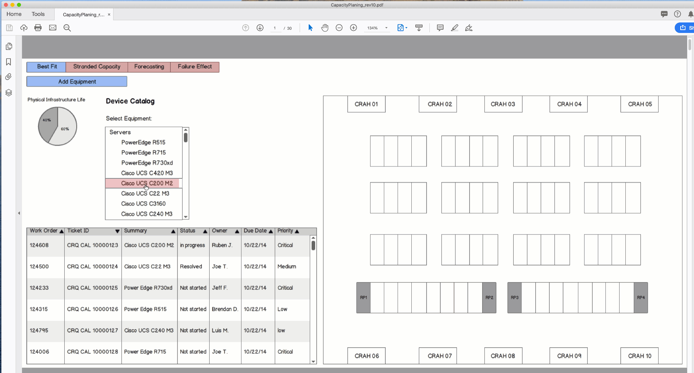Sort by Status column arrow
The image size is (694, 373).
click(205, 231)
